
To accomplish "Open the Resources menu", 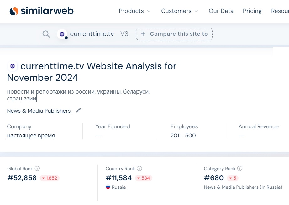I will point(280,11).
